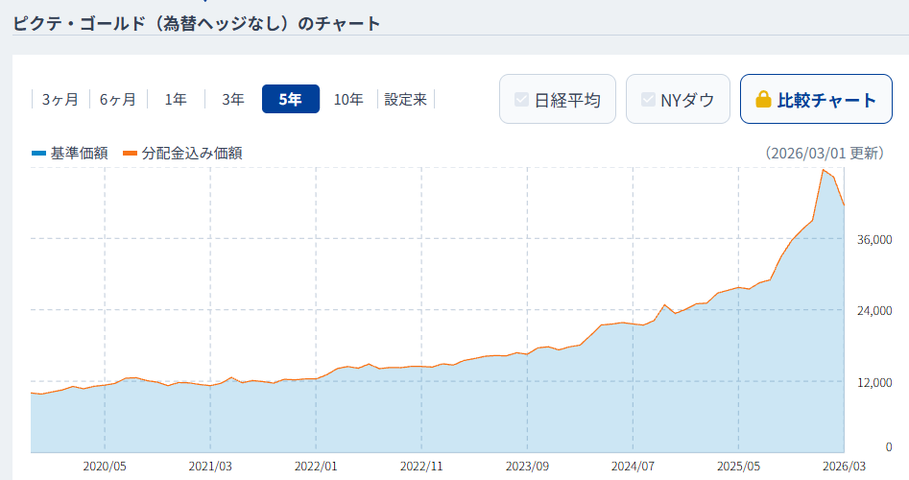Switch to the 6ヶ月 period tab
Viewport: 909px width, 480px height.
(x=118, y=99)
